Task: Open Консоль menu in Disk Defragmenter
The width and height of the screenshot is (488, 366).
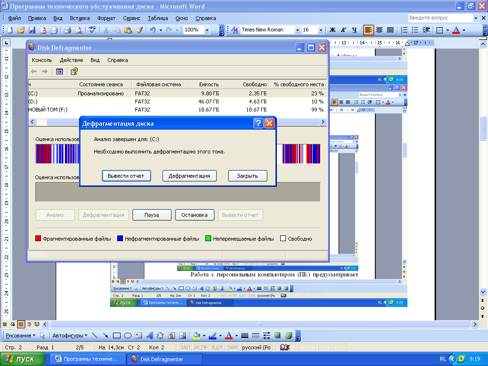Action: click(42, 60)
